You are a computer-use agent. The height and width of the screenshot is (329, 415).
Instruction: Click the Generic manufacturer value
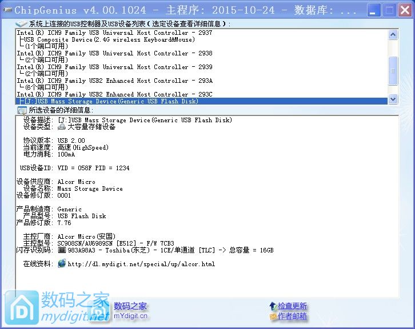(x=69, y=209)
